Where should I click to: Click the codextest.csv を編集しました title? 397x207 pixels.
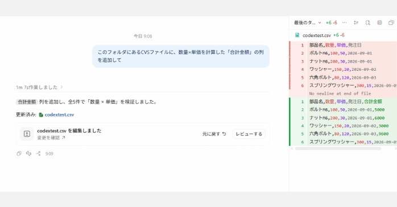coord(69,131)
